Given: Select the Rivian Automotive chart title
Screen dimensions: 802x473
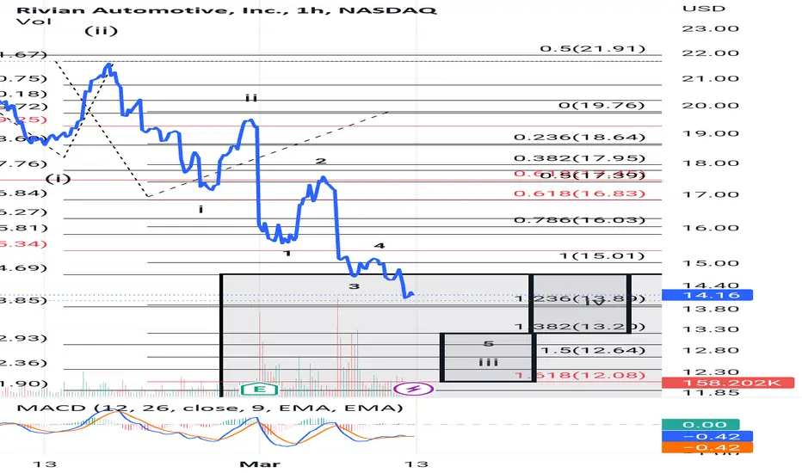Looking at the screenshot, I should coord(226,9).
